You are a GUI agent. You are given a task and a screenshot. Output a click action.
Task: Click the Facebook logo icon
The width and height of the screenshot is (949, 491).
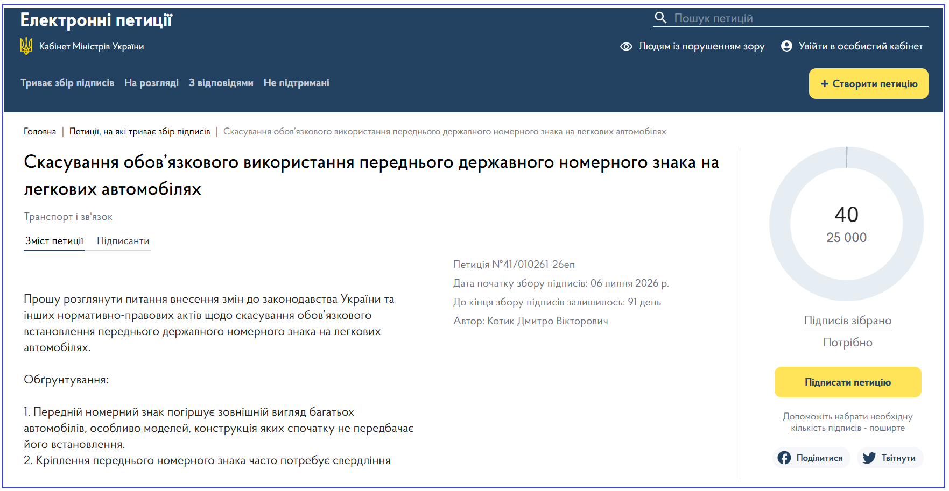[784, 458]
